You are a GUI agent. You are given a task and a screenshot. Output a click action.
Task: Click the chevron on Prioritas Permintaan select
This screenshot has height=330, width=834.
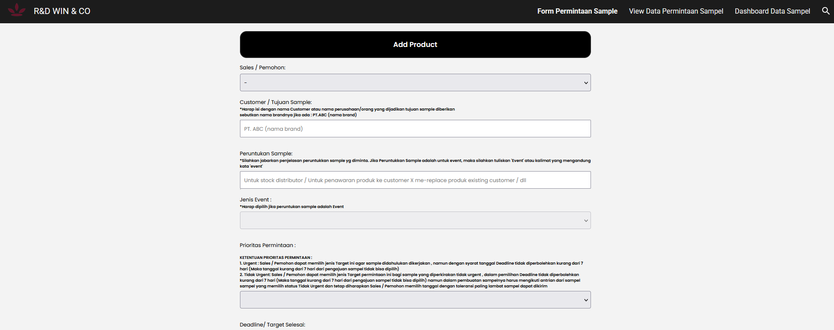point(586,300)
